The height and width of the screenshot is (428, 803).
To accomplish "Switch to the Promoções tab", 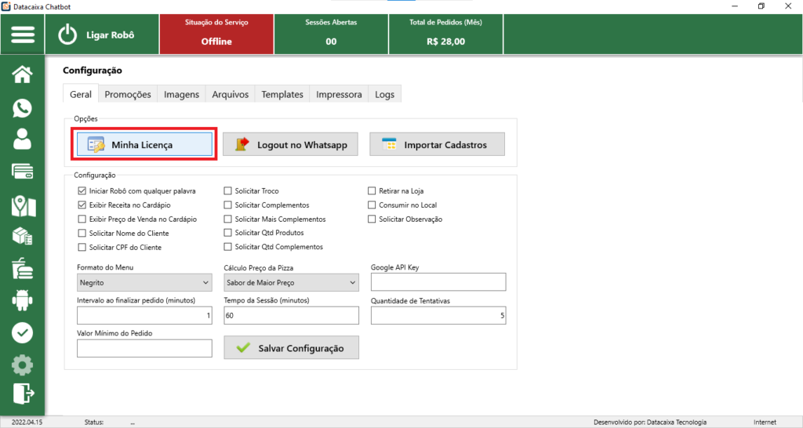I will coord(128,94).
